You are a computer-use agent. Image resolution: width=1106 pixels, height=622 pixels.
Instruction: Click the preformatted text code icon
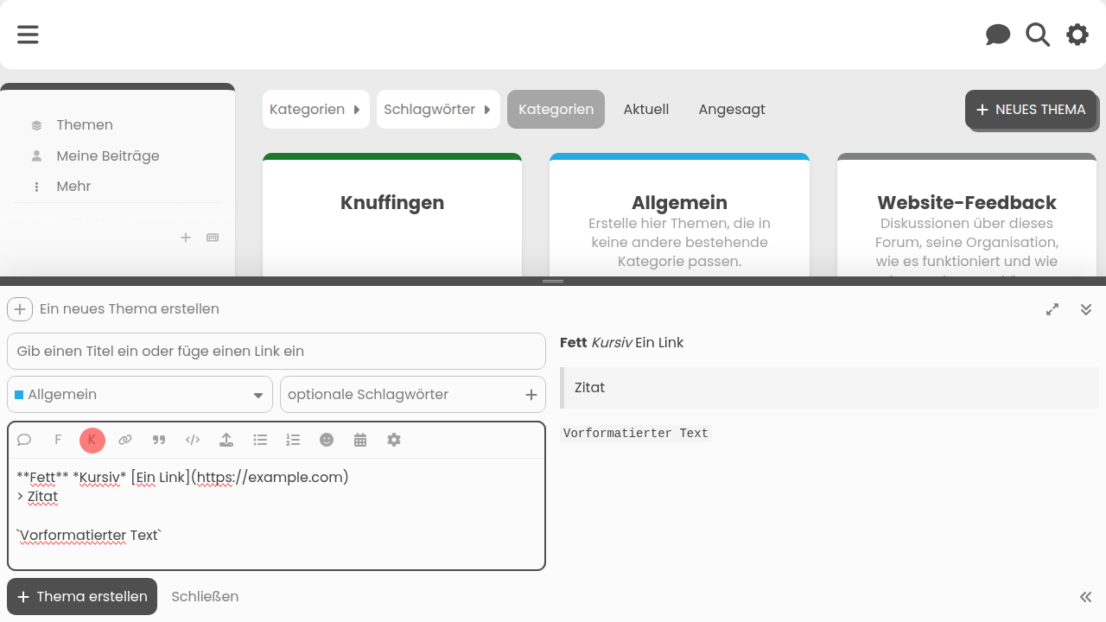tap(193, 440)
